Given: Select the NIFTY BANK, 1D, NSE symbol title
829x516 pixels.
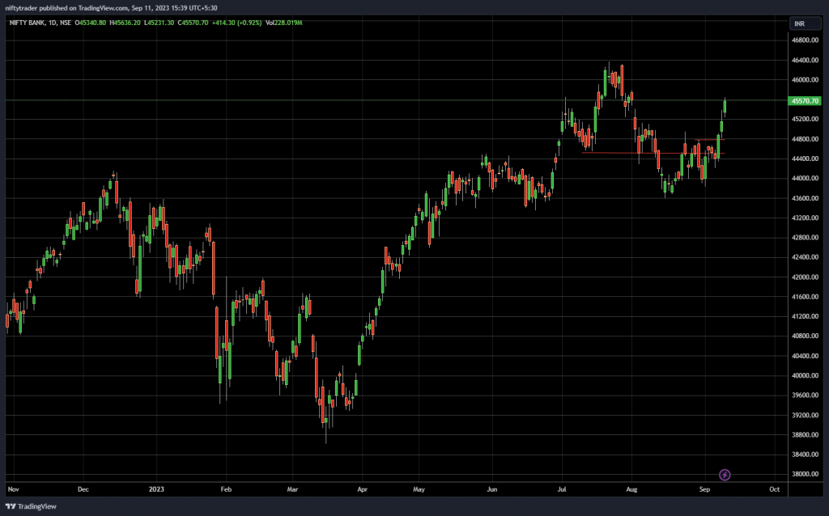Looking at the screenshot, I should coord(40,23).
